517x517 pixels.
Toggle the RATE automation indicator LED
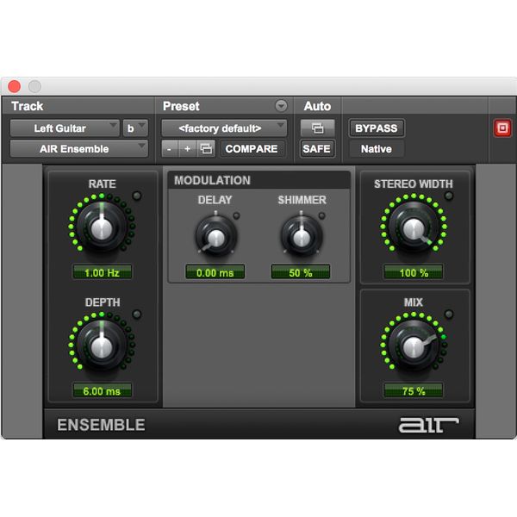(x=137, y=196)
